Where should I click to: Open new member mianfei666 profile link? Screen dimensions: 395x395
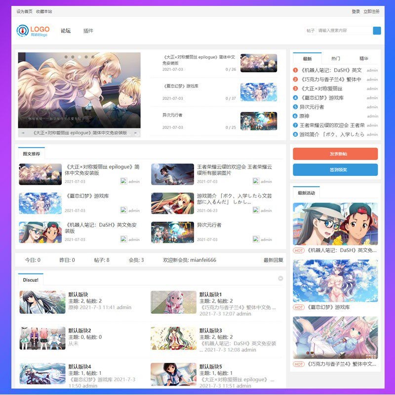(x=203, y=260)
